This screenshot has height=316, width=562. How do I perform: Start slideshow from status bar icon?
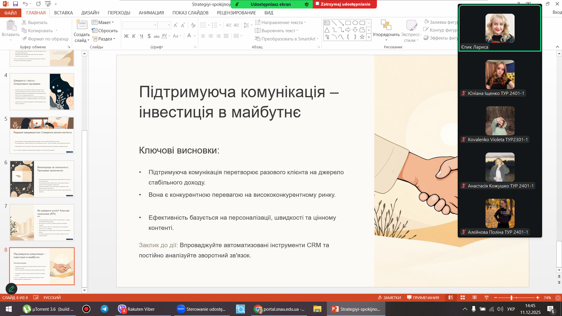tap(486, 298)
